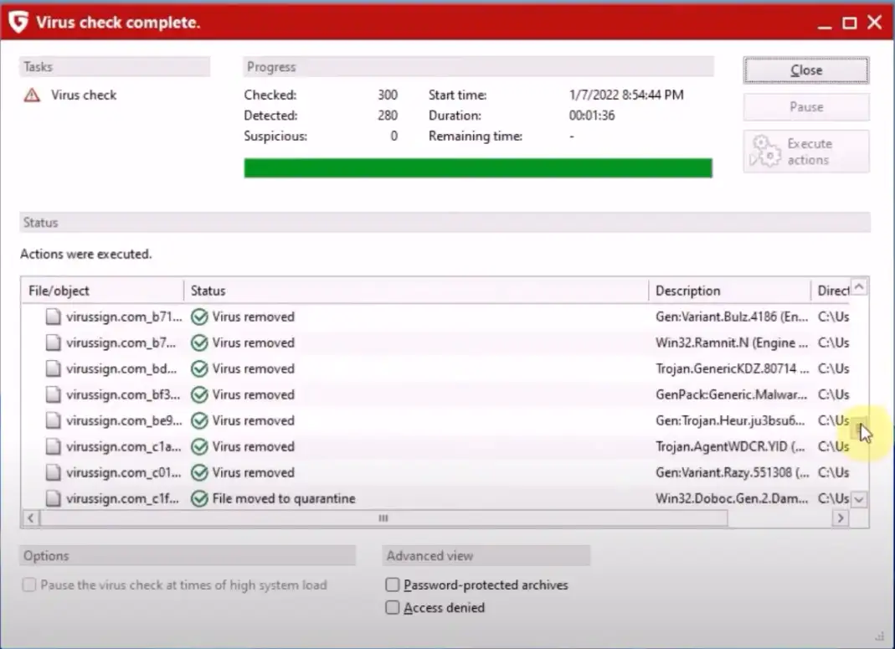This screenshot has width=895, height=649.
Task: Click the gears icon on Execute actions
Action: (x=765, y=152)
